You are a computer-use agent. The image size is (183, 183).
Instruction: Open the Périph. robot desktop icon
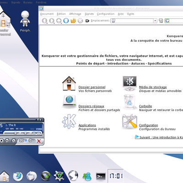[25, 19]
